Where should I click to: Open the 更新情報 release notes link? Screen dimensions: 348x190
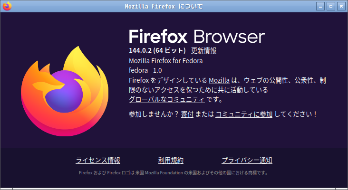click(203, 50)
